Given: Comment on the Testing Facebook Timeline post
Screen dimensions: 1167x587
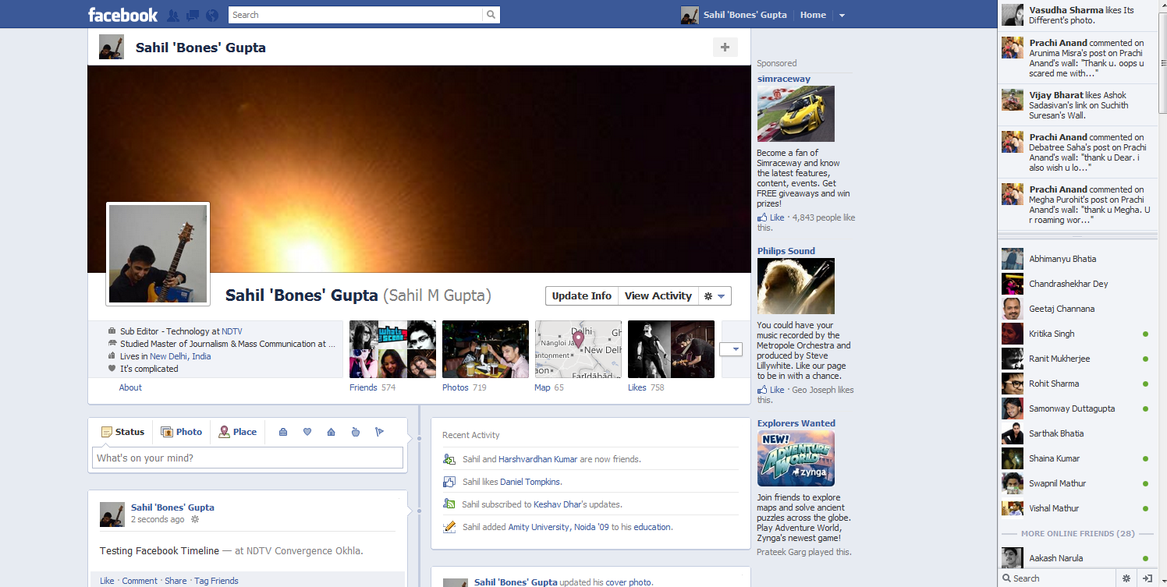Looking at the screenshot, I should click(x=140, y=581).
